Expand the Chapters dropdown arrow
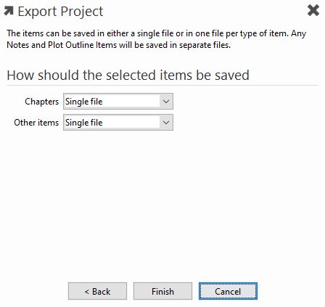Viewport: 325px width, 307px height. (x=166, y=102)
